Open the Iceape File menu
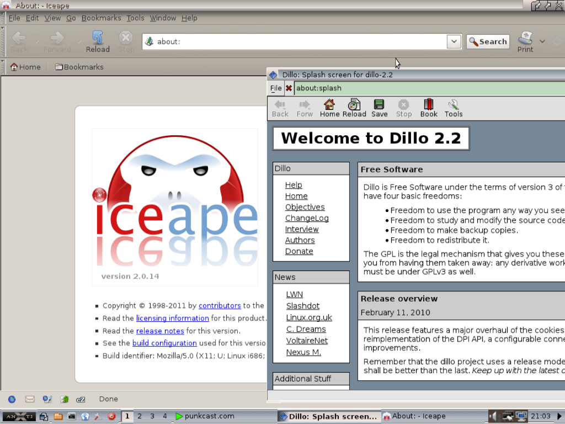Viewport: 565px width, 424px height. click(14, 18)
